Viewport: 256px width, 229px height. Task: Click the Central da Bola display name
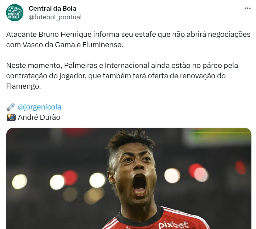(x=52, y=8)
